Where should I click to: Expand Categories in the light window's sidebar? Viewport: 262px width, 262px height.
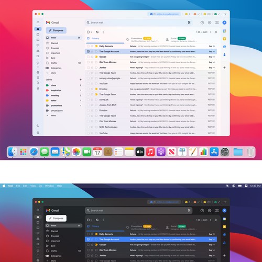[x=45, y=68]
